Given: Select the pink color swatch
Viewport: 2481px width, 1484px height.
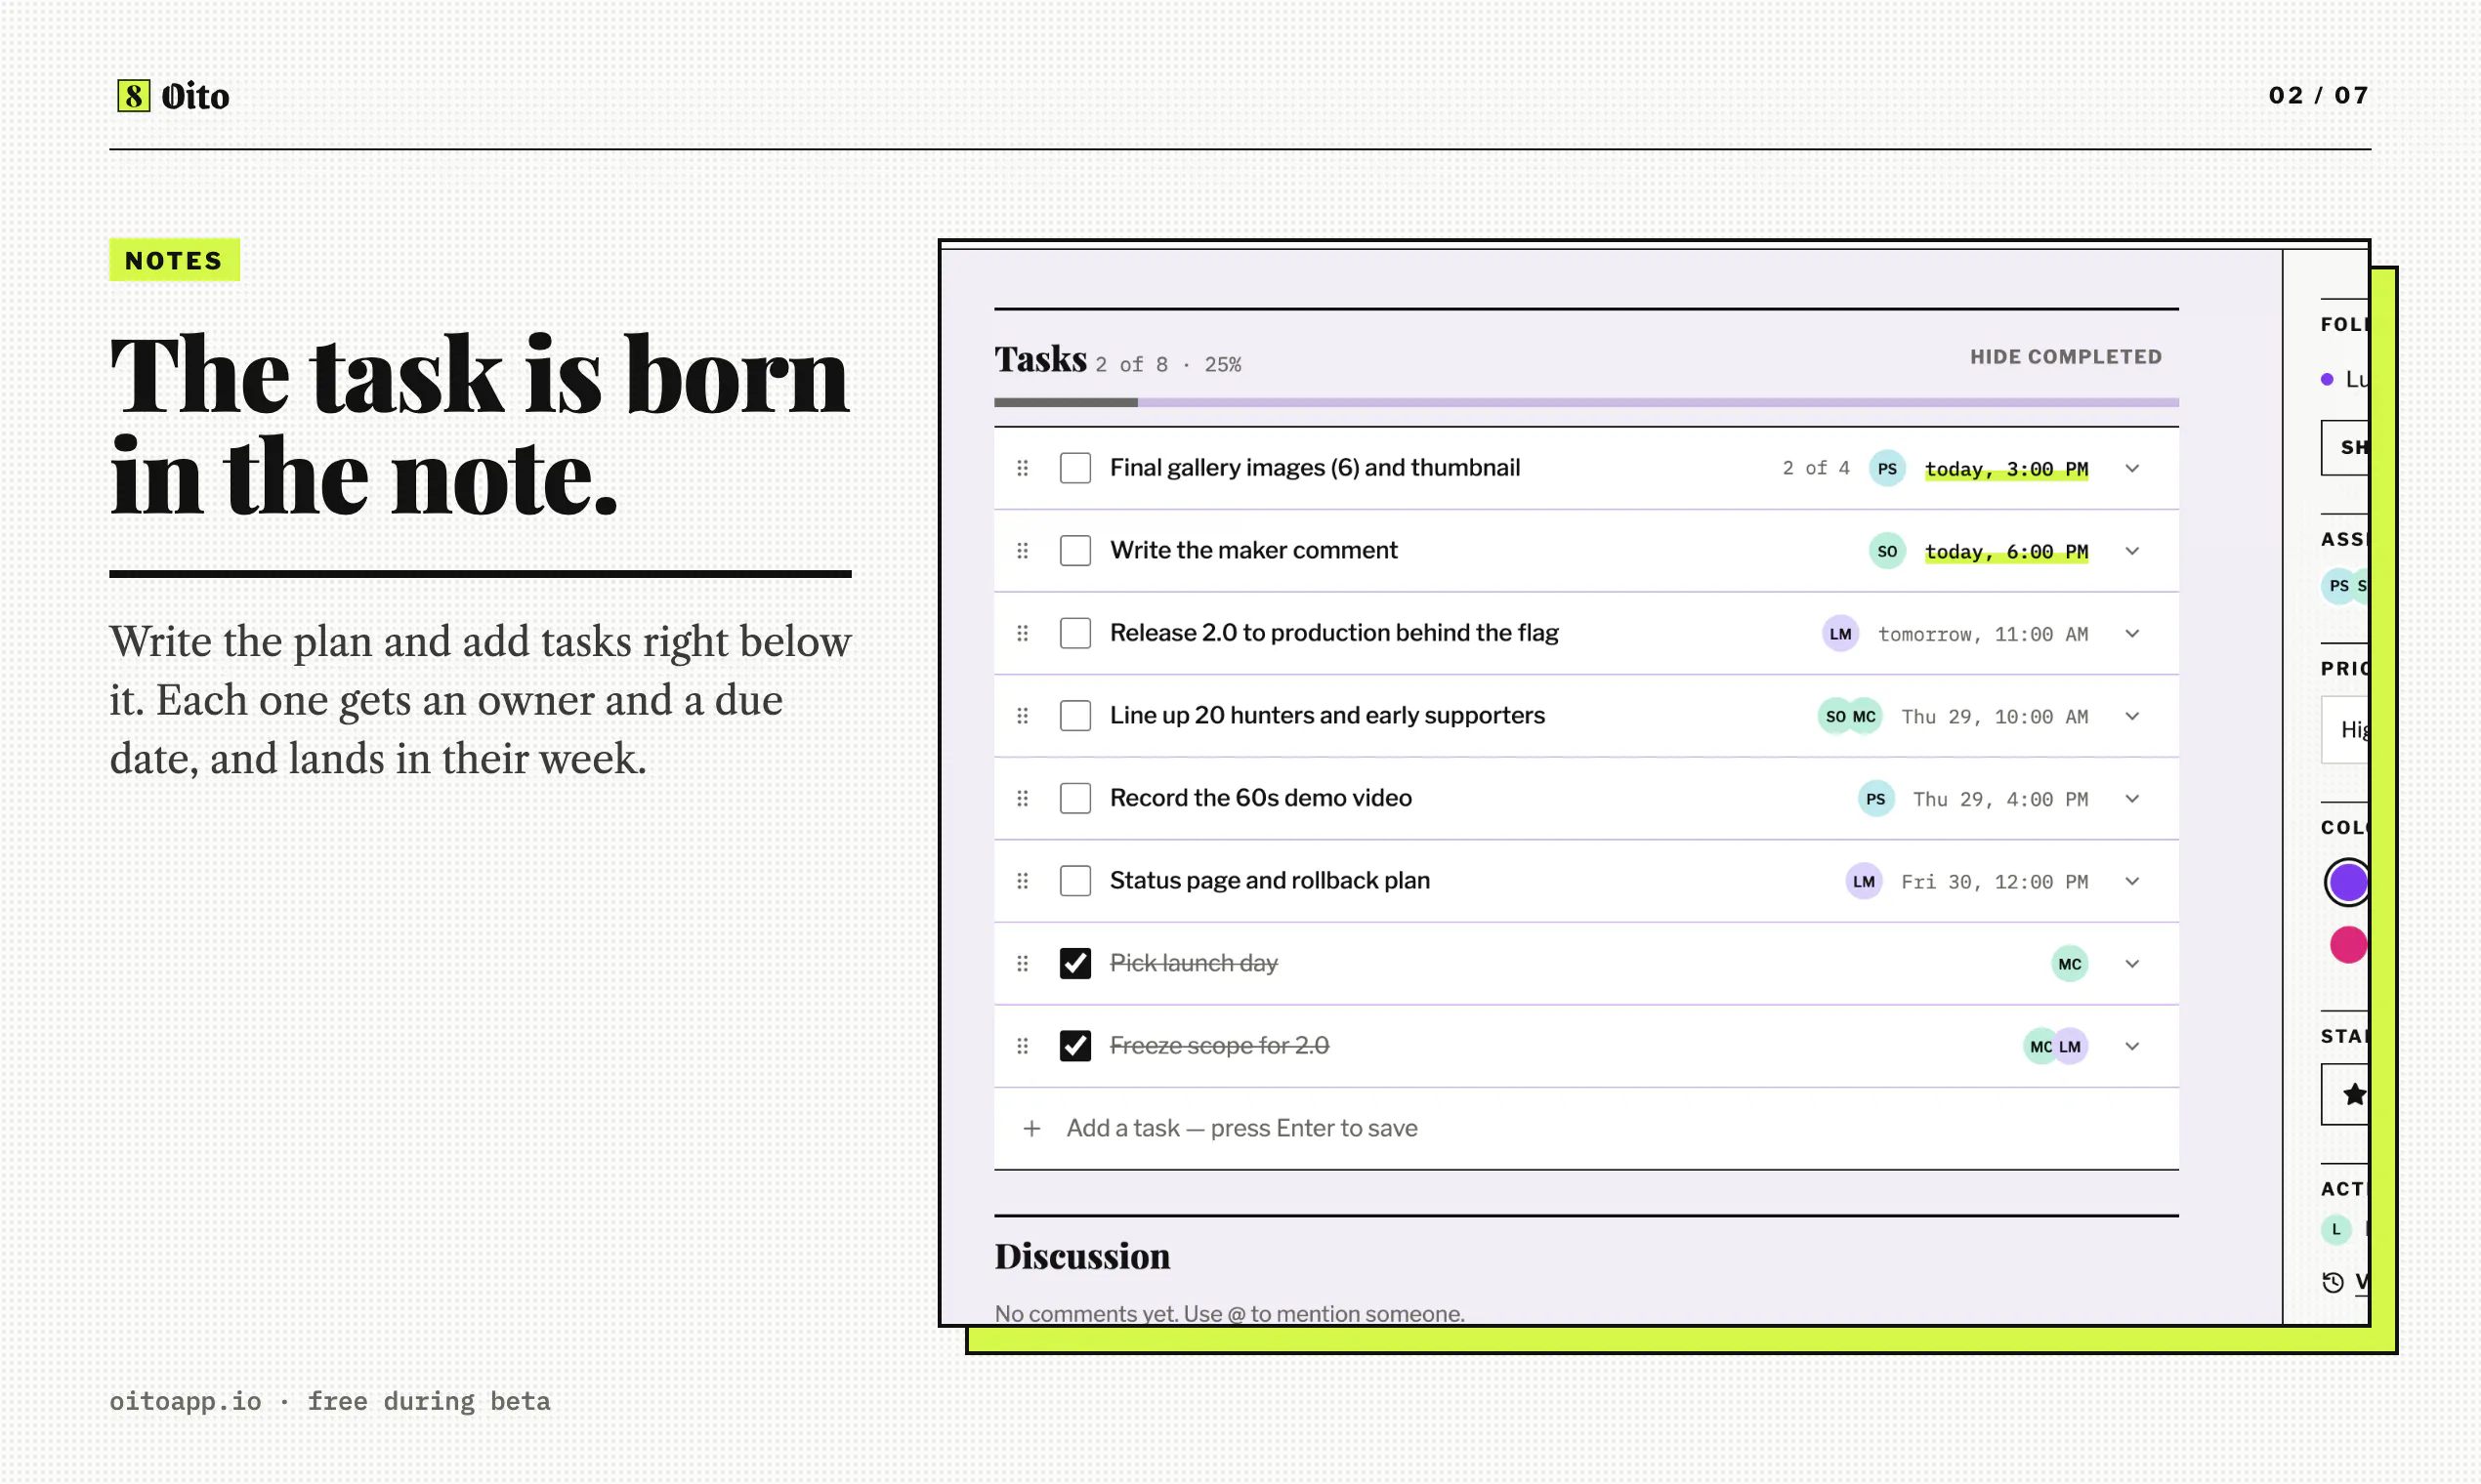Looking at the screenshot, I should [2348, 944].
